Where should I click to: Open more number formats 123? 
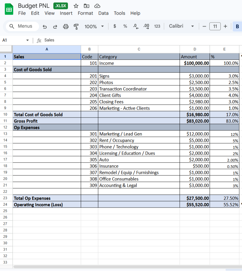coord(157,26)
